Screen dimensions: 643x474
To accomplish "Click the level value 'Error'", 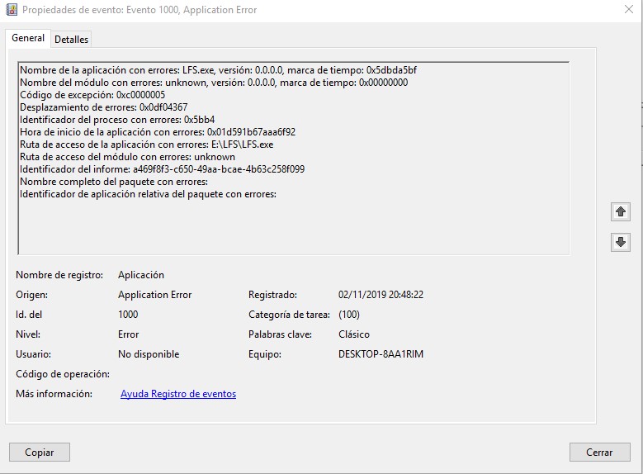I will click(x=129, y=334).
